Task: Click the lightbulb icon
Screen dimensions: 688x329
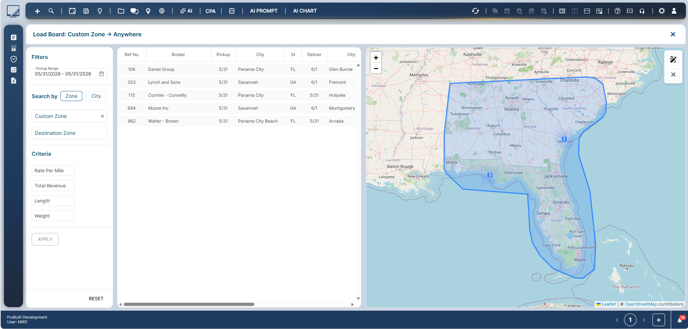Action: pyautogui.click(x=100, y=11)
